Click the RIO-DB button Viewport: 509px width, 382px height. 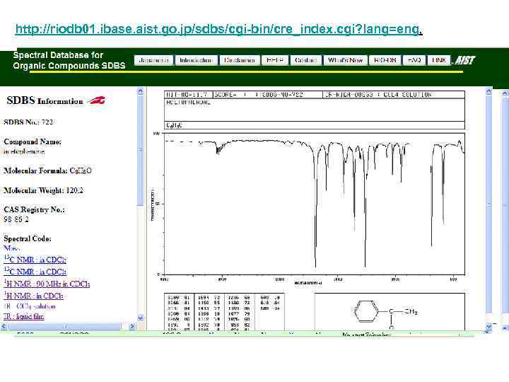(x=385, y=60)
